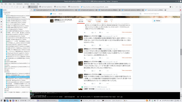Open a new tab with tab-bar icon
The width and height of the screenshot is (182, 102).
32,10
